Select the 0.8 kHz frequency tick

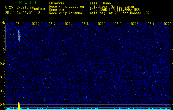pyautogui.click(x=3, y=77)
